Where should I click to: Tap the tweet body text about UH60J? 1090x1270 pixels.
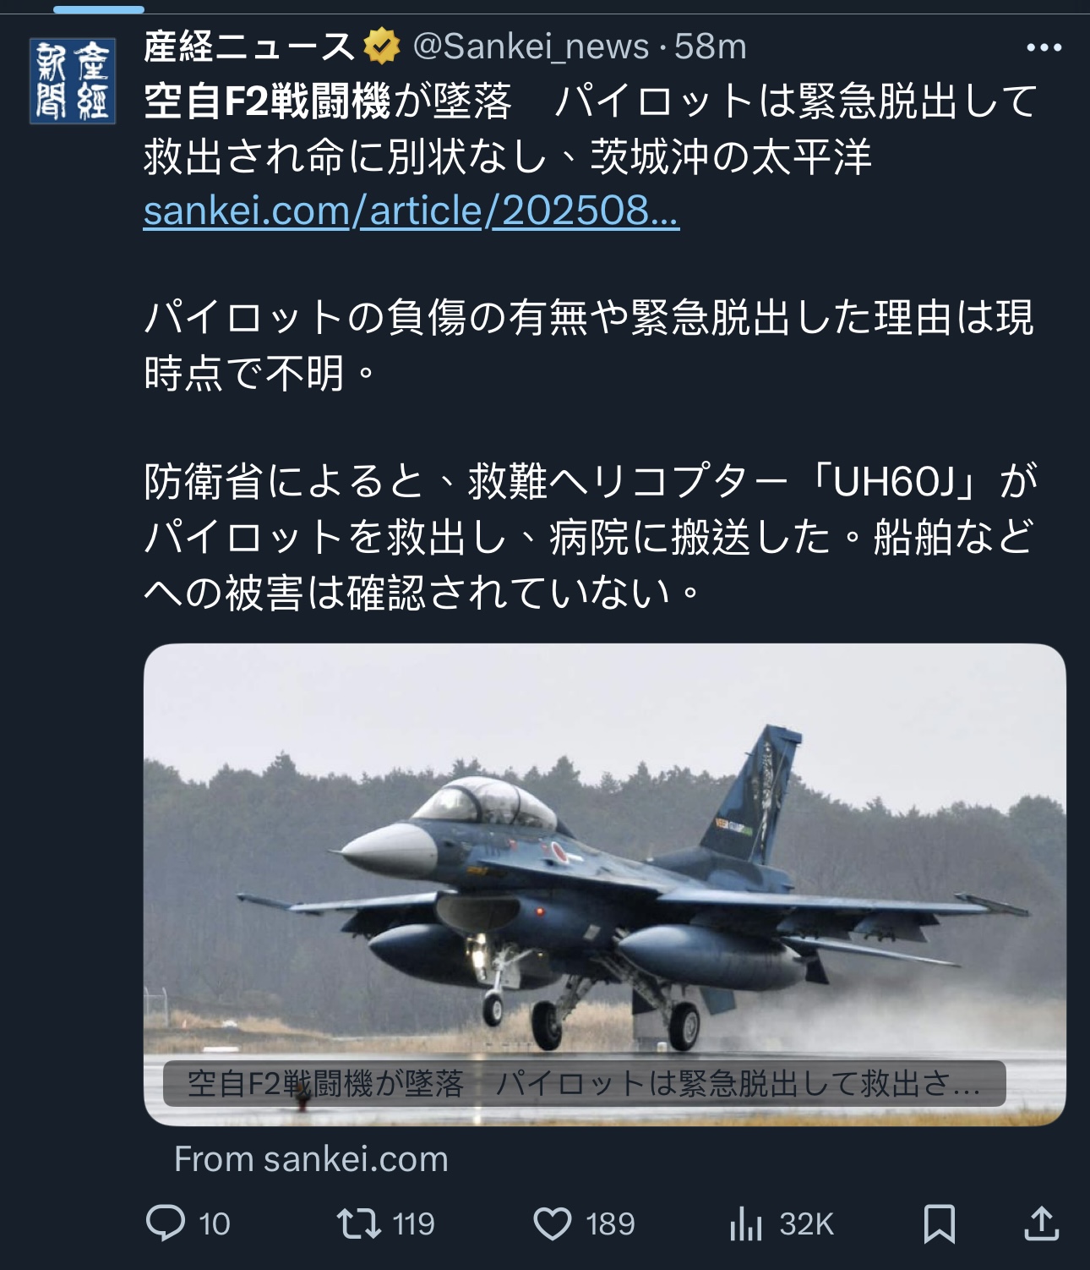(x=591, y=537)
